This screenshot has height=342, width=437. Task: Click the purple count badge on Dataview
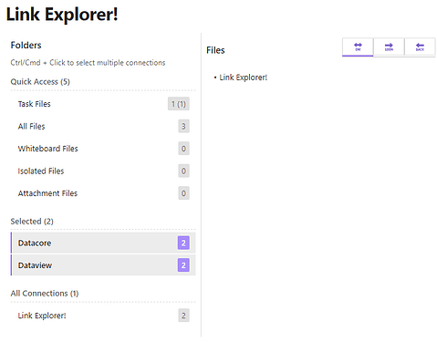point(183,265)
